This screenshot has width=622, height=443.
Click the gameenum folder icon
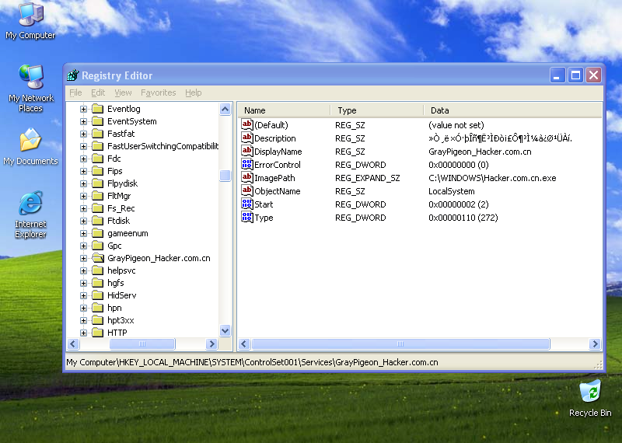click(x=98, y=233)
